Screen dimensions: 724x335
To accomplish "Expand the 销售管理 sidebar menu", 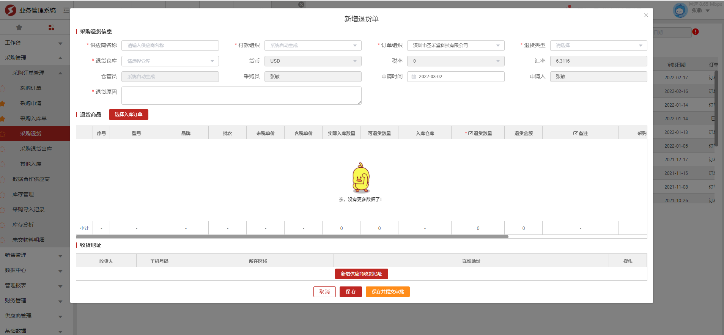I will pyautogui.click(x=33, y=255).
